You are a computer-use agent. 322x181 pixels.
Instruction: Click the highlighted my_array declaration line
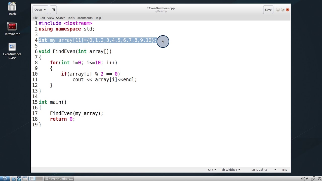tap(98, 40)
